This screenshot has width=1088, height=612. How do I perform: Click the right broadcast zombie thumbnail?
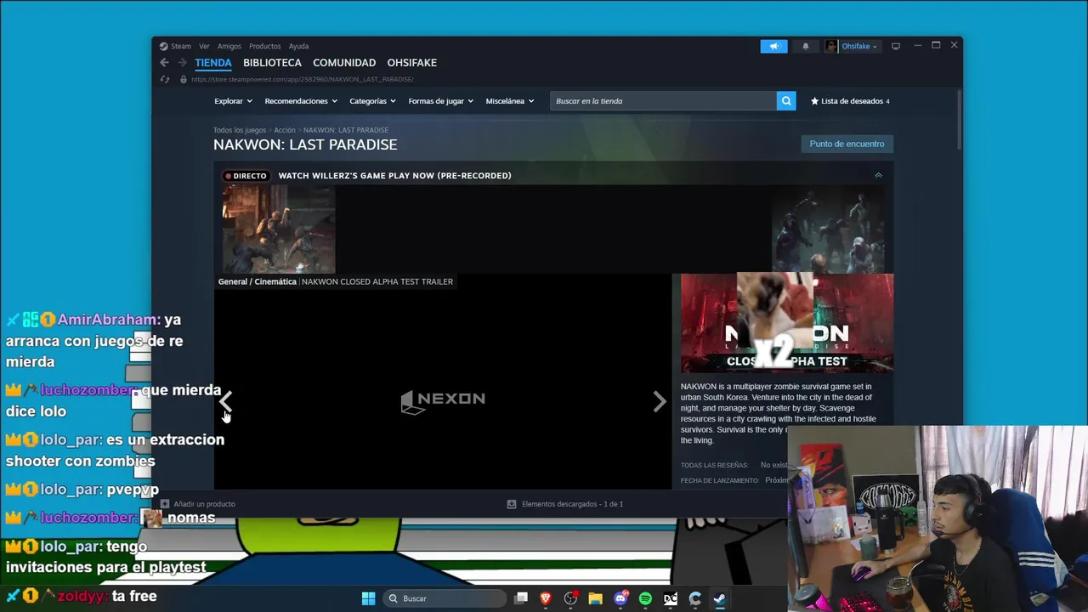coord(828,229)
